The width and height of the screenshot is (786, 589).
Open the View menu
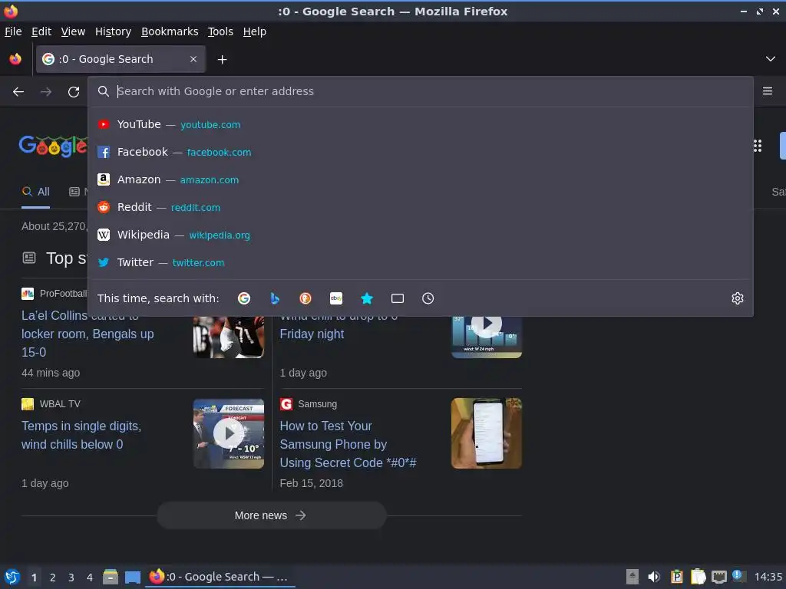[x=73, y=31]
